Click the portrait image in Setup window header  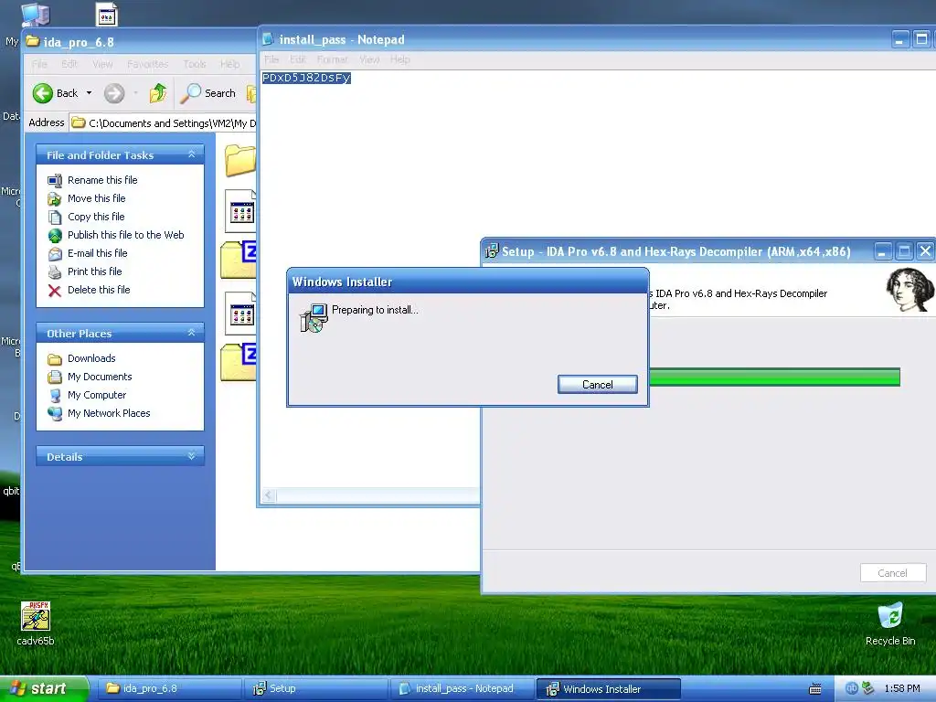[909, 290]
